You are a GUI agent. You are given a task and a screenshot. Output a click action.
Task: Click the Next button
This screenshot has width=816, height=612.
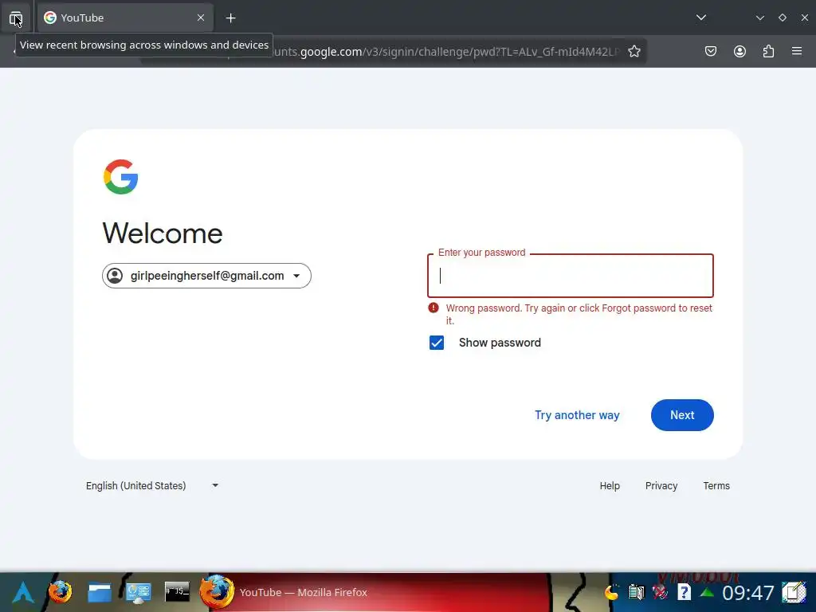coord(682,415)
